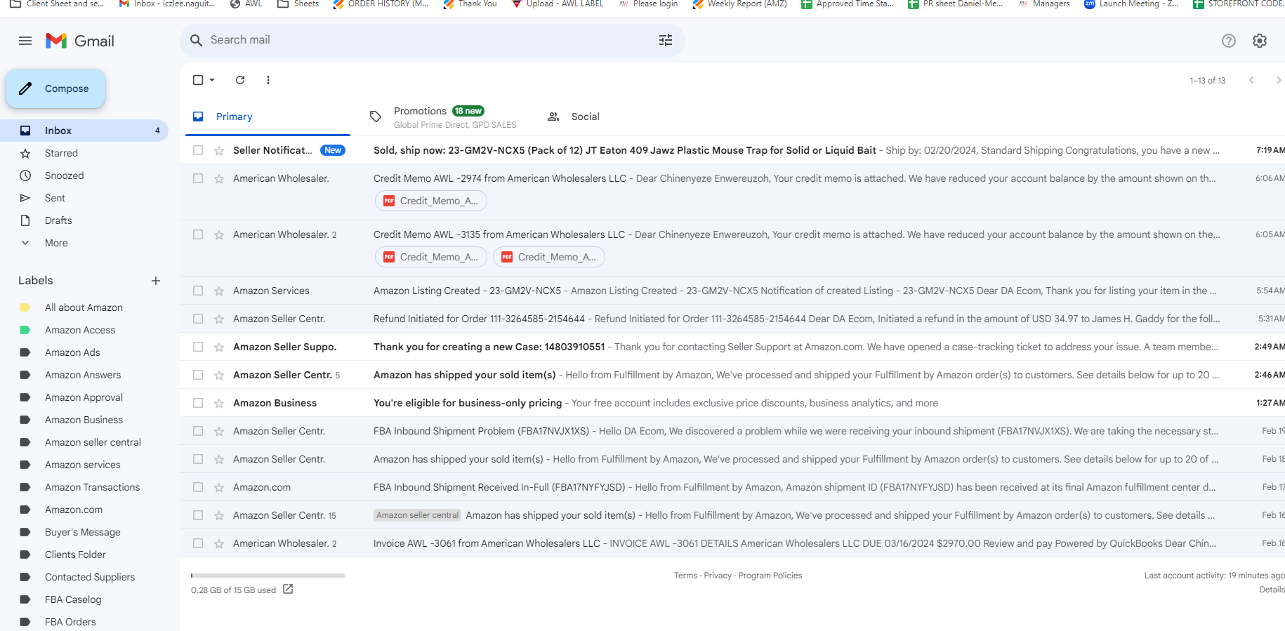Open the More options three-dot menu
Viewport: 1285px width, 631px height.
tap(268, 80)
